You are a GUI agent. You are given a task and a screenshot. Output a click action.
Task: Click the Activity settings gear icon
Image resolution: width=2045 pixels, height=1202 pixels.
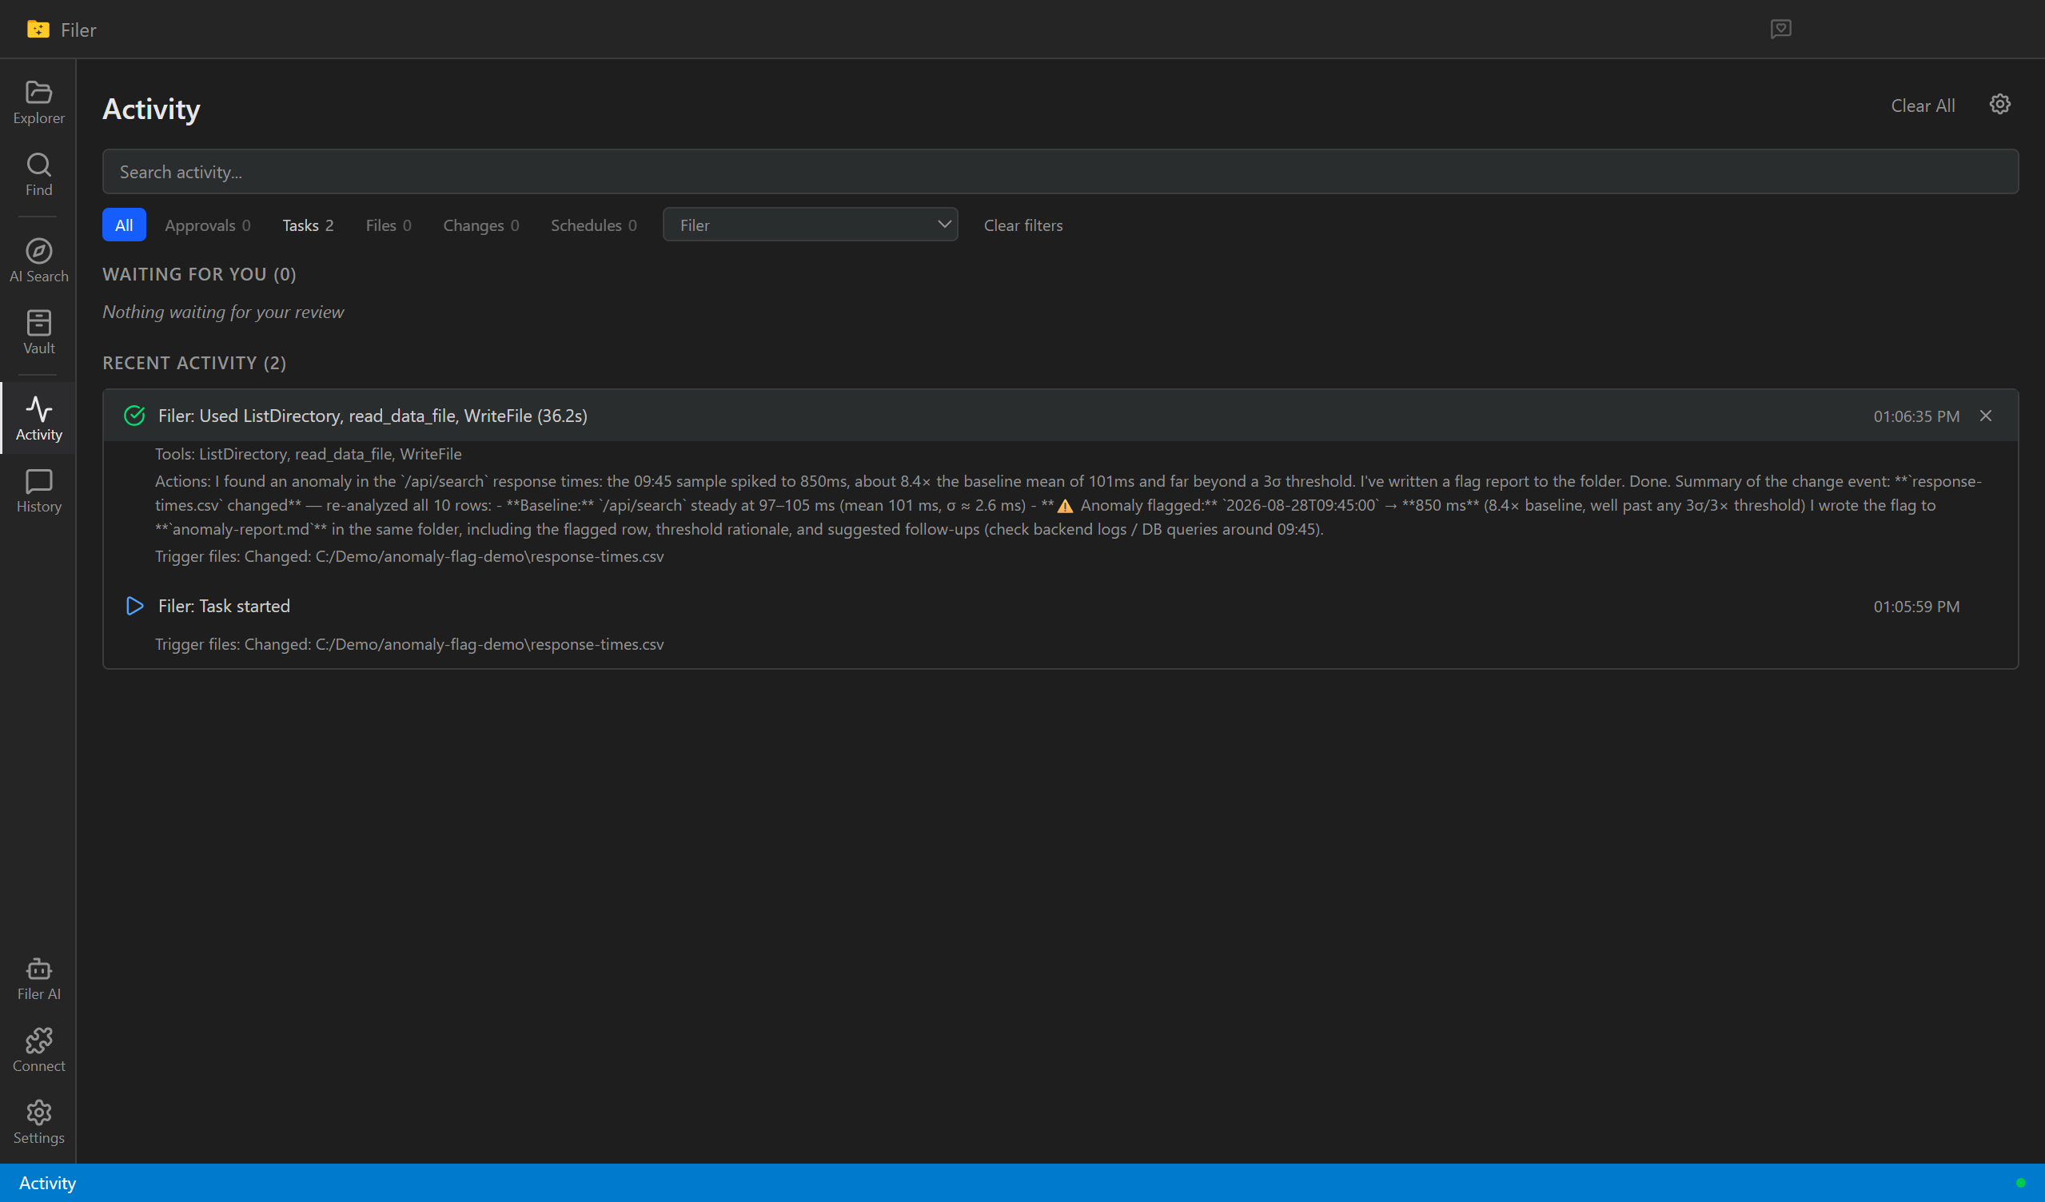(1999, 105)
